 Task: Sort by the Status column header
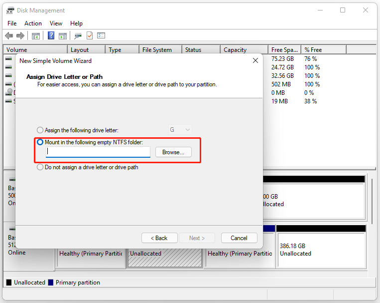(201, 50)
